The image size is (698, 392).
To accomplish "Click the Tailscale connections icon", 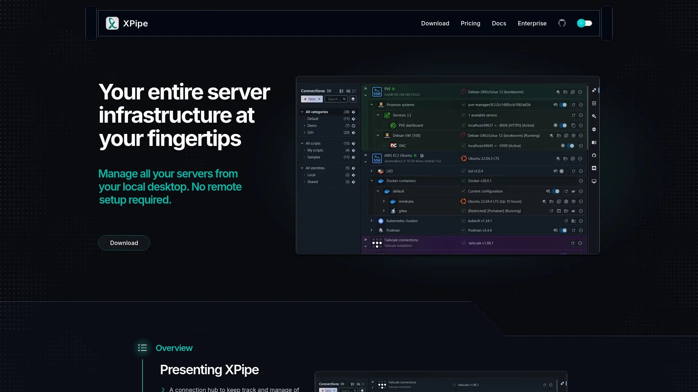I will (377, 243).
